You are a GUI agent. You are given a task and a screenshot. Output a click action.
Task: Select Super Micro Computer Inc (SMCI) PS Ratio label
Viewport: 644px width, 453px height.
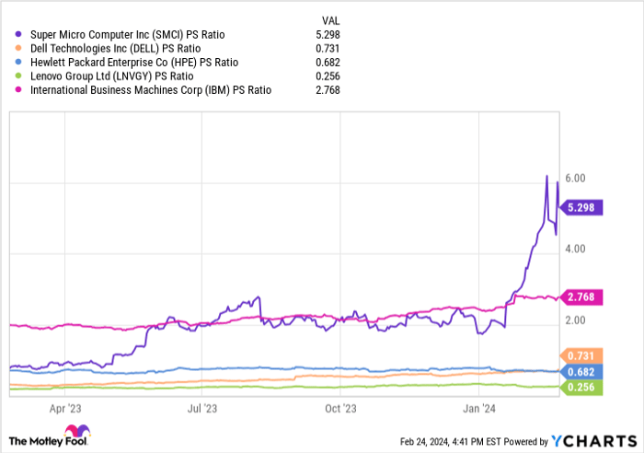[x=127, y=35]
